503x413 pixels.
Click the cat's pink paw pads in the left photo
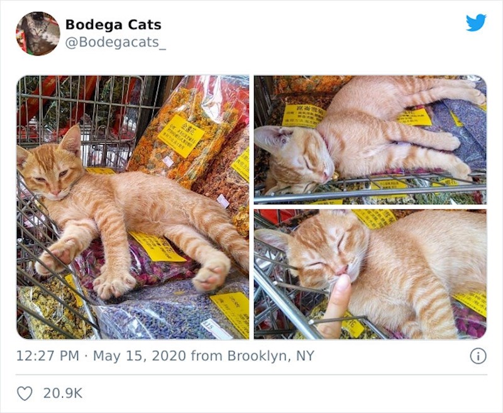pyautogui.click(x=209, y=278)
